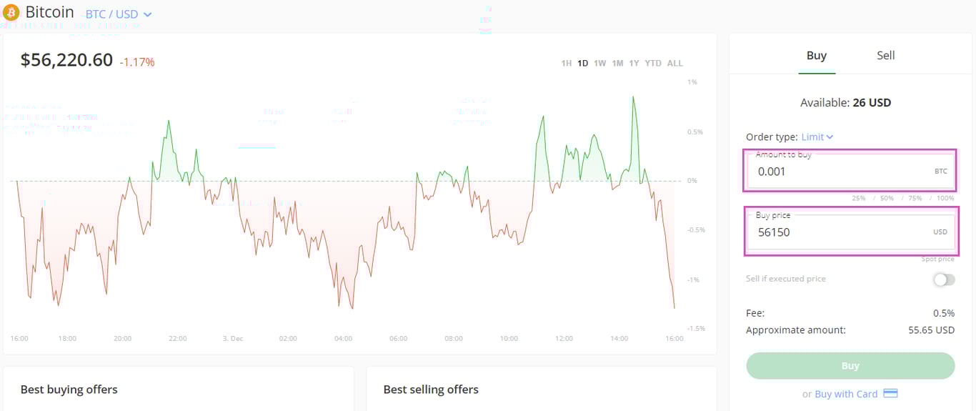Image resolution: width=976 pixels, height=411 pixels.
Task: Set chart range to 1H
Action: [566, 64]
